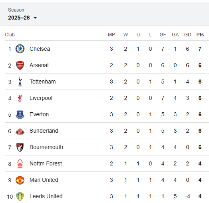Select the Man United team name

(44, 180)
